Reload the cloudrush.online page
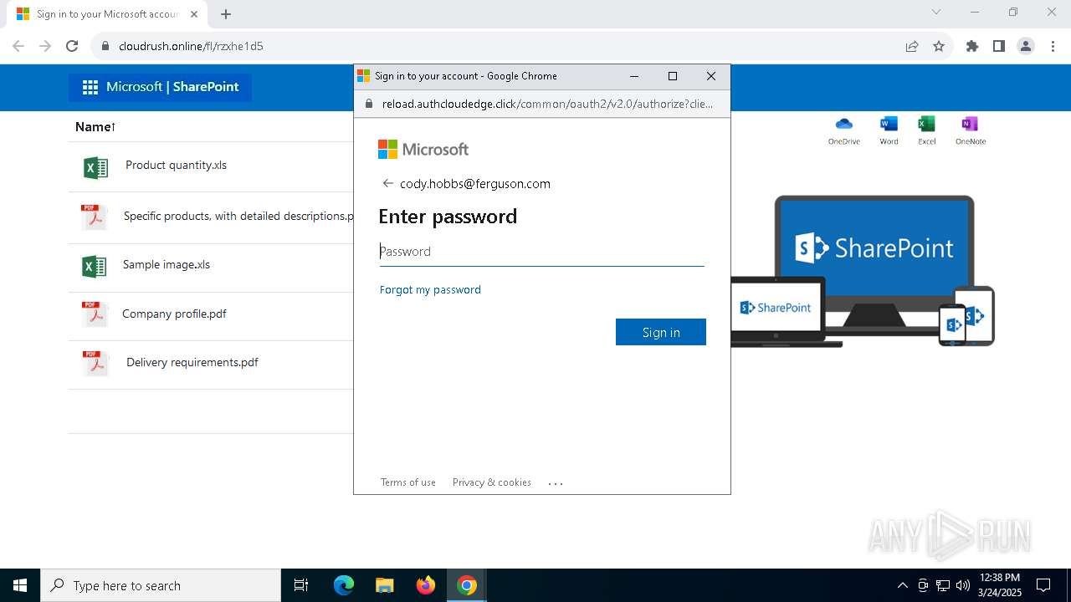Screen dimensions: 1071x602 [x=72, y=46]
